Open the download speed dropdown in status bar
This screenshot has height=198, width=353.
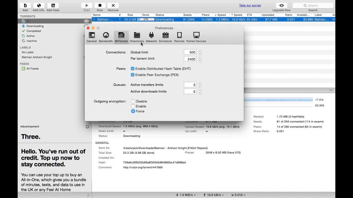coord(186,195)
